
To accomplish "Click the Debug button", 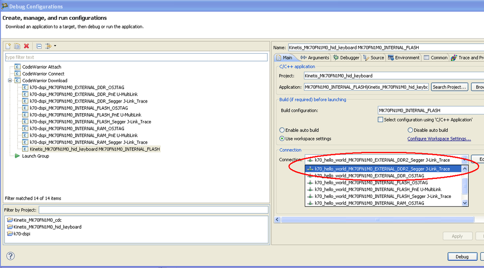I will [462, 256].
